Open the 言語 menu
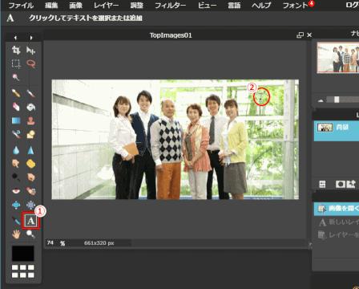 [234, 6]
